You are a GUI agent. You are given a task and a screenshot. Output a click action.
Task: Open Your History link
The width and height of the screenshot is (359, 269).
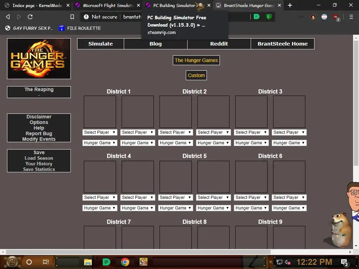(39, 164)
